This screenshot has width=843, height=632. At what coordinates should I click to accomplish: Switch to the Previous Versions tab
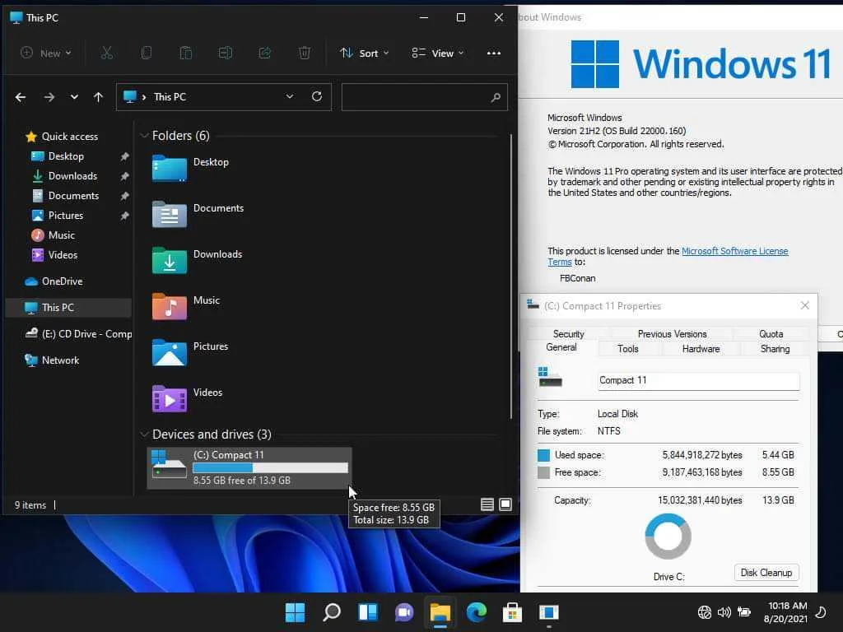click(672, 334)
